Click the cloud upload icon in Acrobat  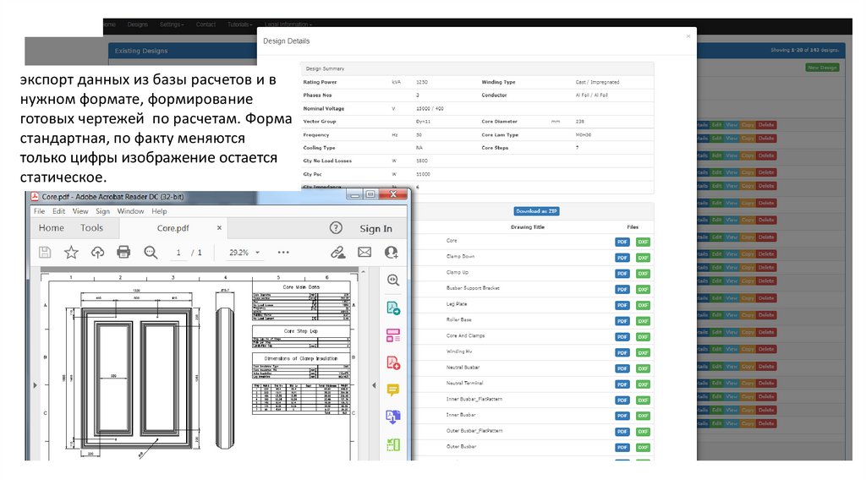pyautogui.click(x=97, y=252)
